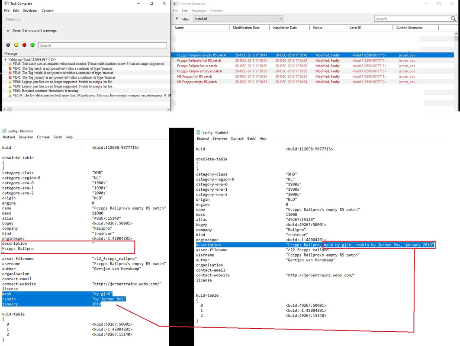Select the VE62 'thumbnails' is missing message

[46, 91]
